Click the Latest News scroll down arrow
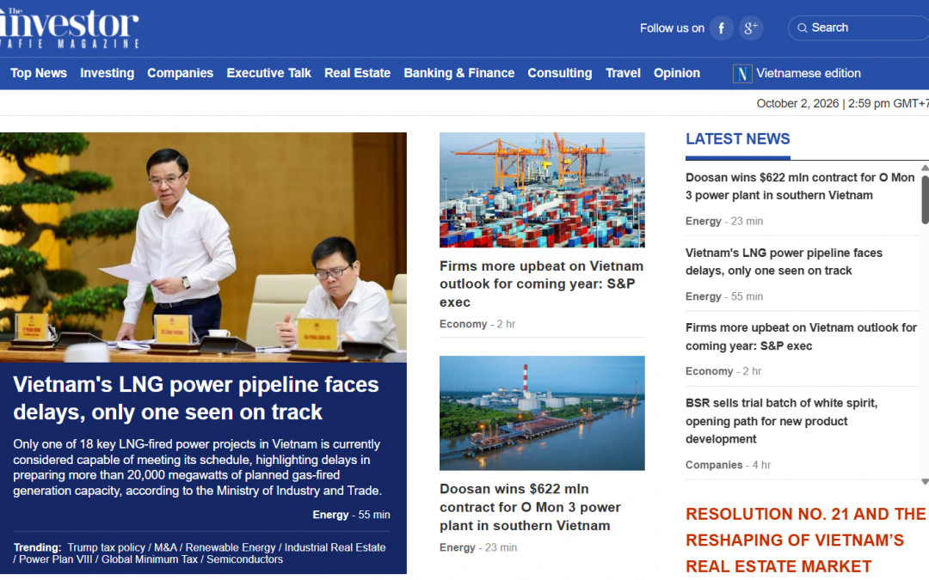This screenshot has width=929, height=580. click(925, 482)
